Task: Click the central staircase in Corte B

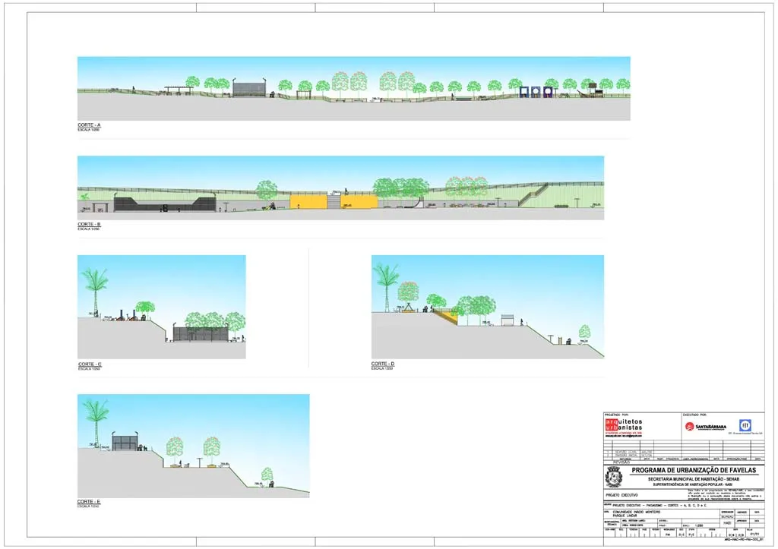Action: coord(334,200)
